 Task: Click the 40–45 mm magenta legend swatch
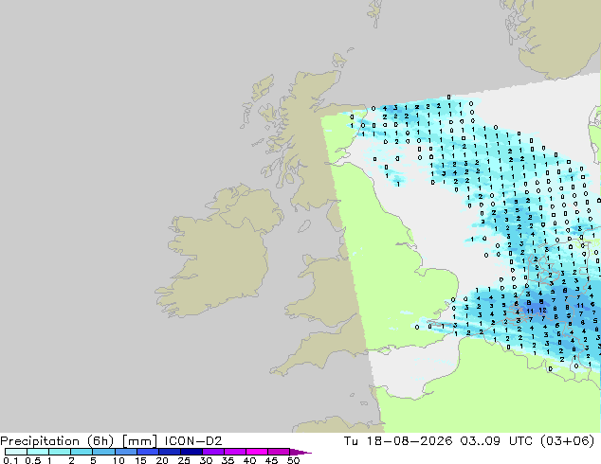pyautogui.click(x=257, y=452)
